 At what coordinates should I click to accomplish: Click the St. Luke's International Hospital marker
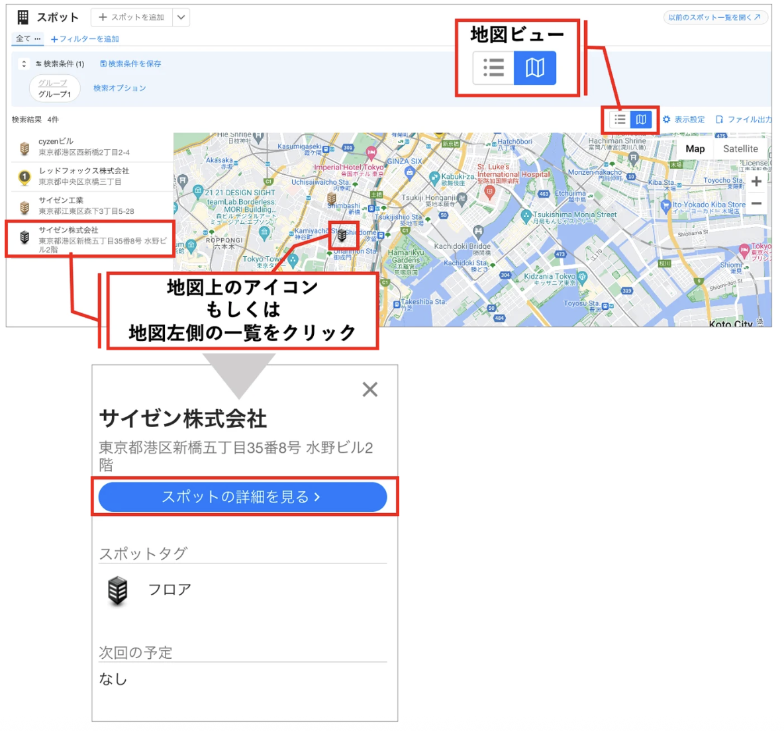coord(490,192)
